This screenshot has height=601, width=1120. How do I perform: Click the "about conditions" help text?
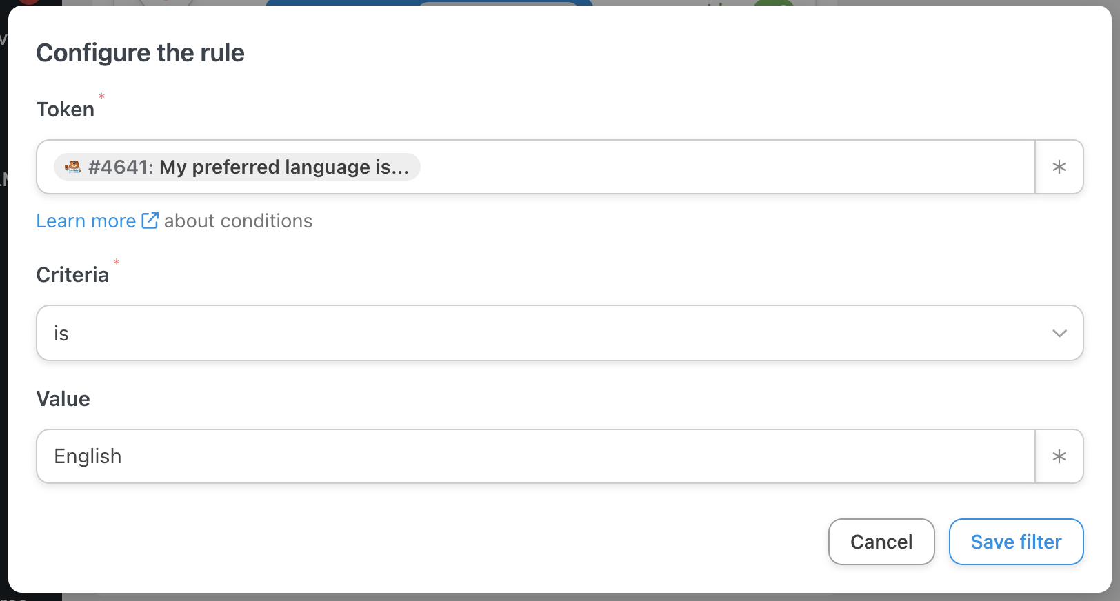pyautogui.click(x=238, y=221)
